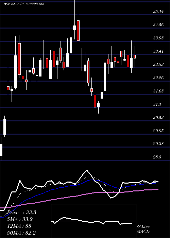Select the 32.26 price axis label
The image size is (170, 238).
(x=158, y=78)
